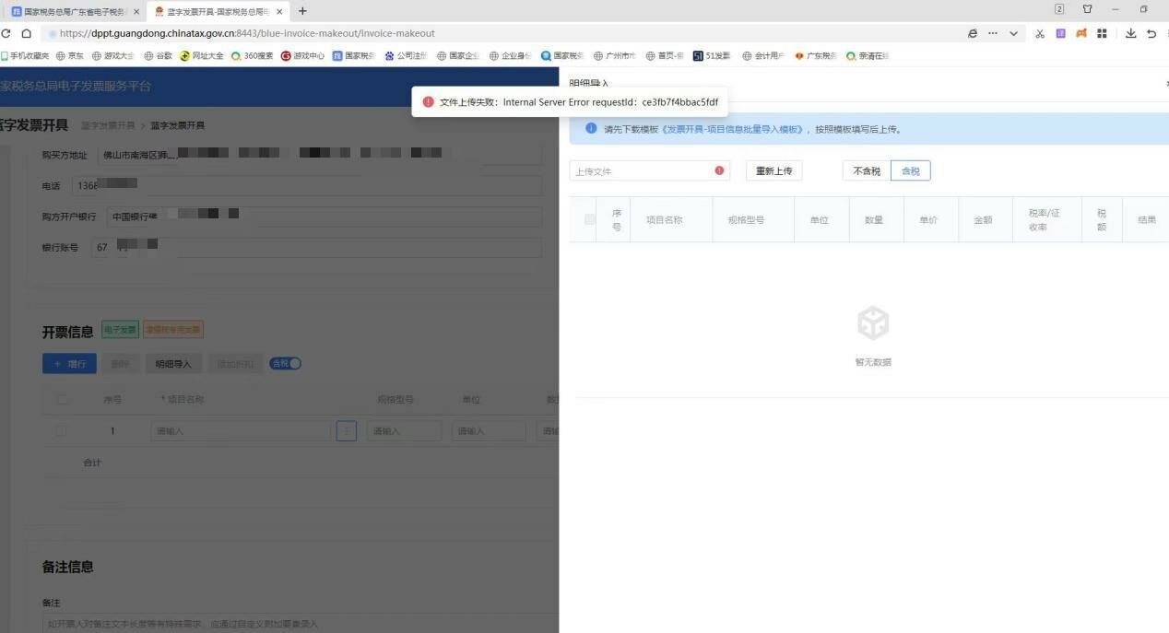Click the 上传文件 input field
Viewport: 1169px width, 633px height.
coord(641,170)
